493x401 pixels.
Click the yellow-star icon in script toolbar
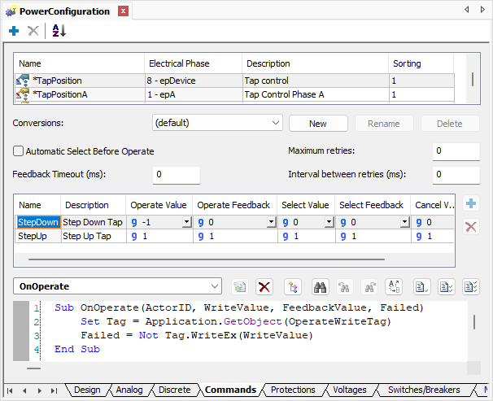[x=293, y=286]
